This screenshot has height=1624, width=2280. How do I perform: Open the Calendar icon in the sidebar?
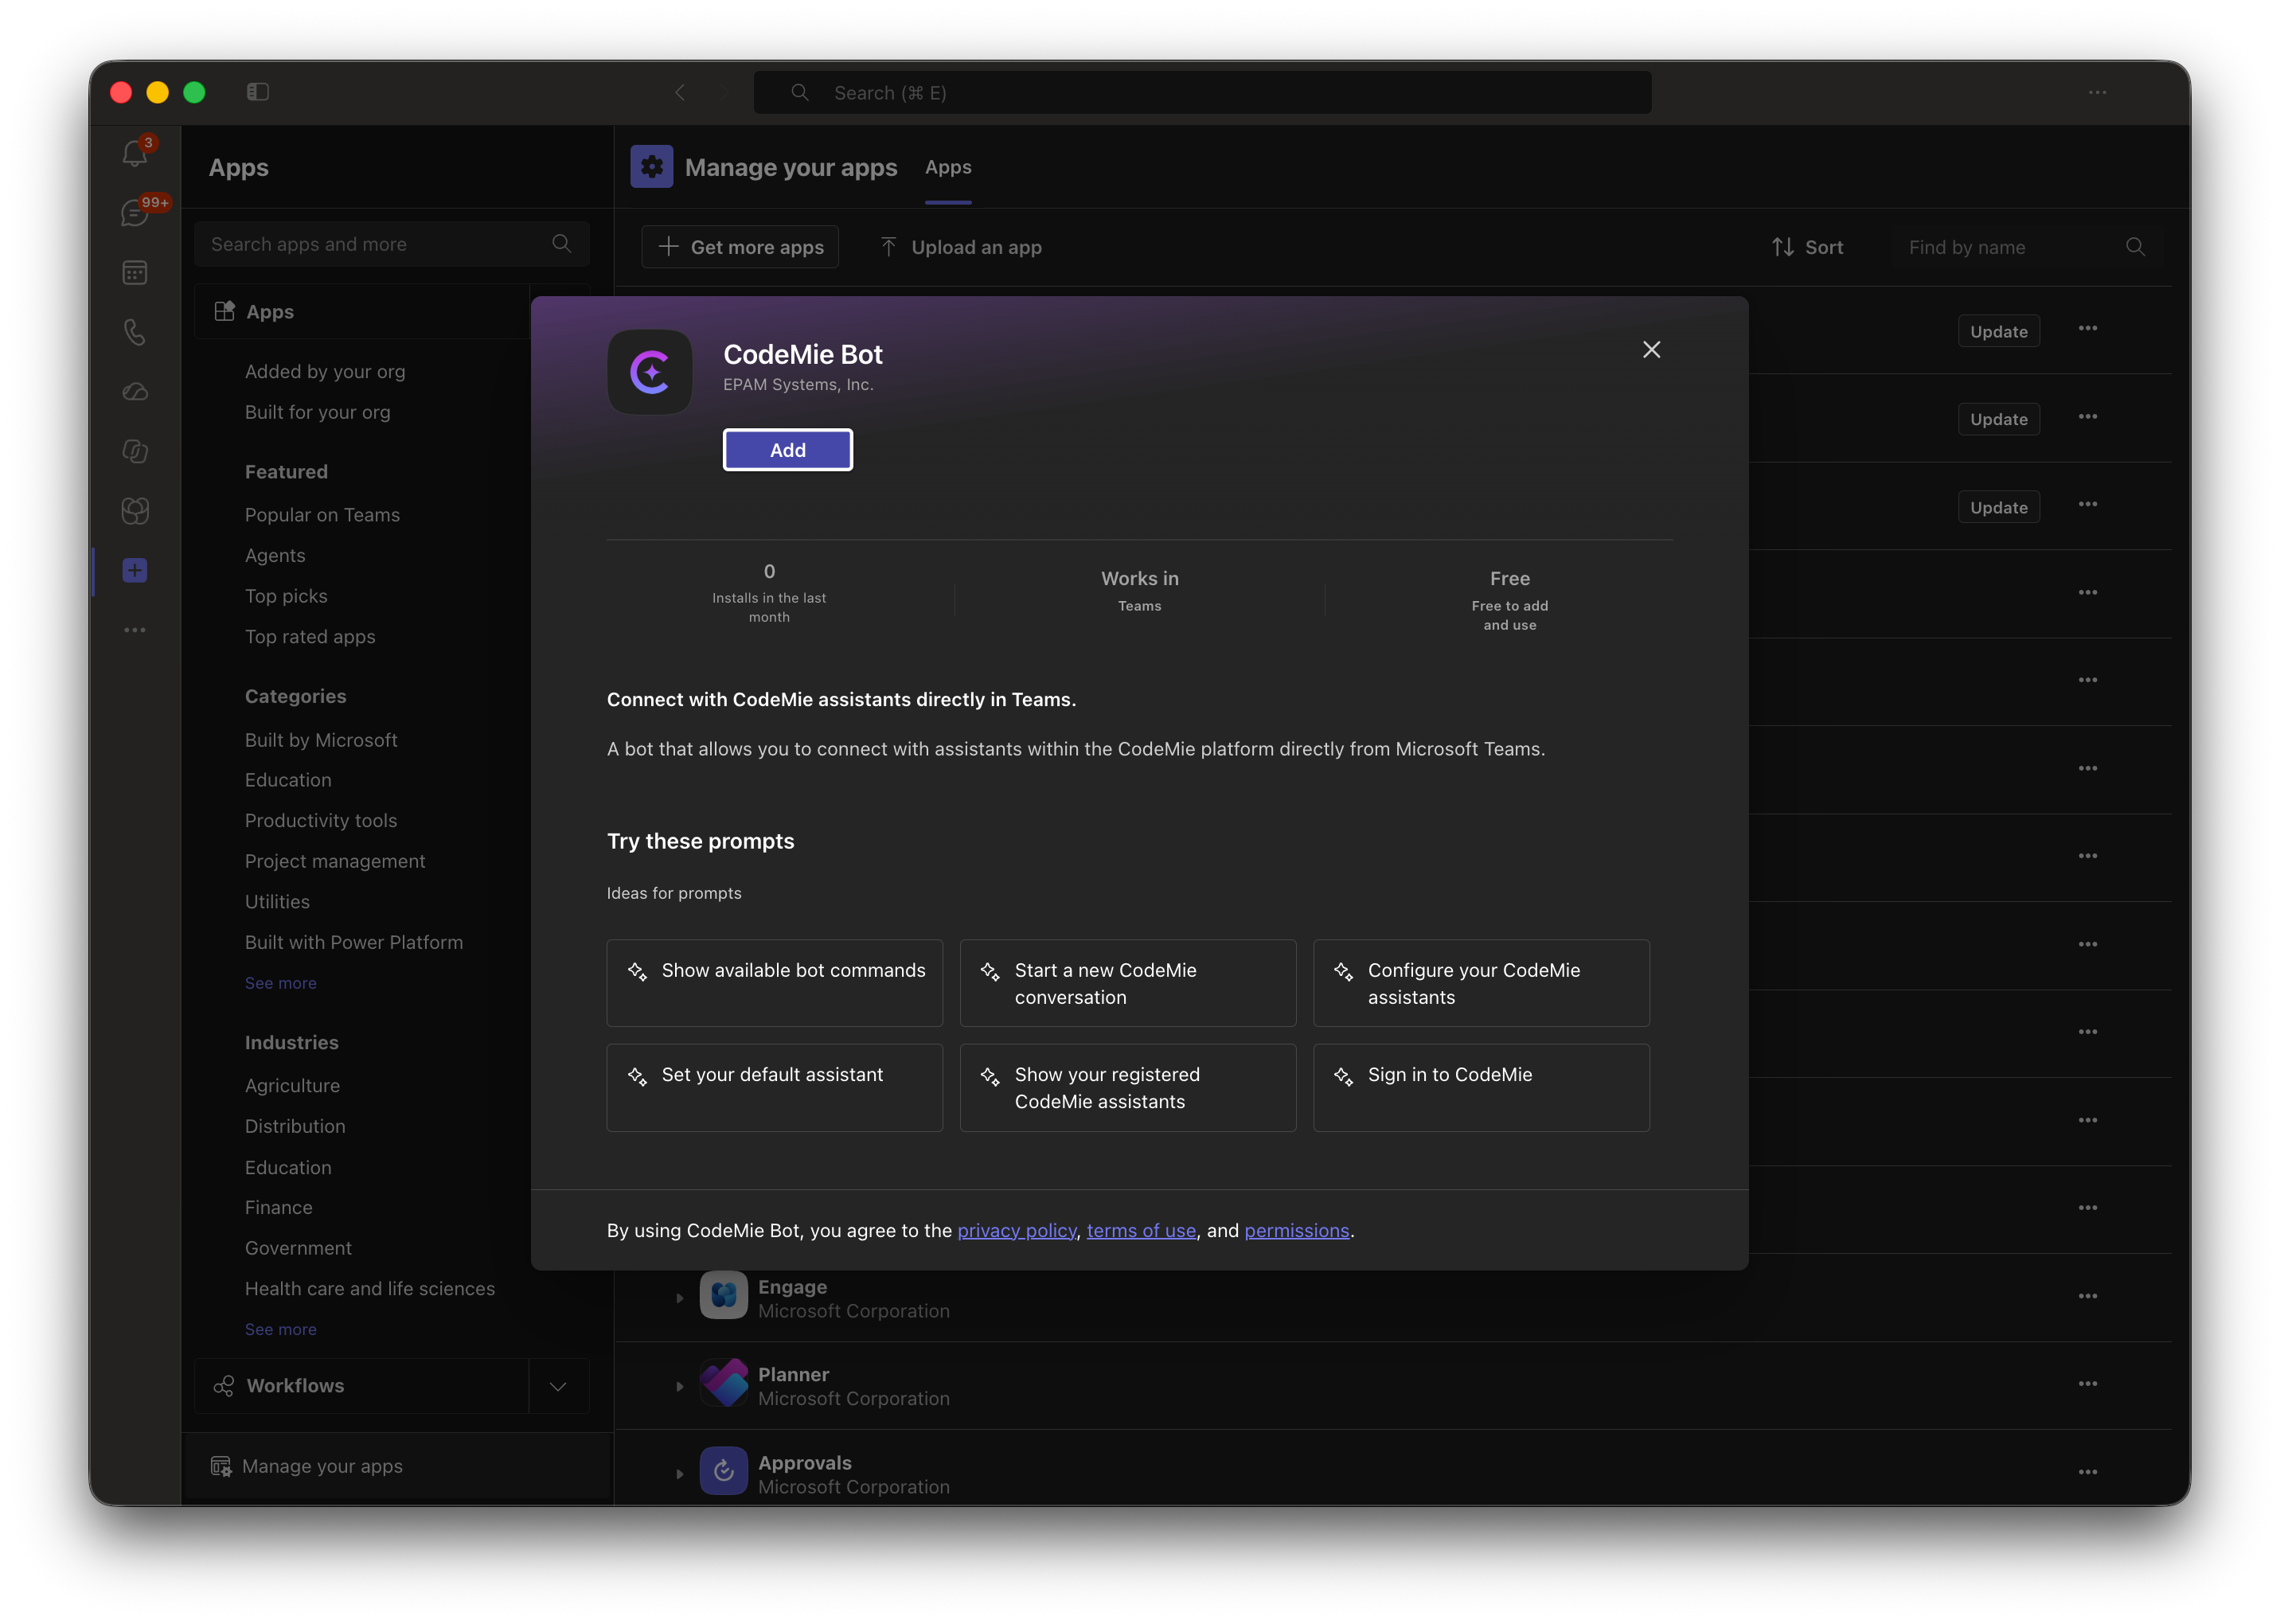135,272
